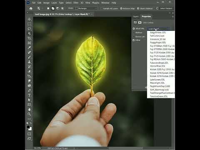Select the Gradient tool
Screen dimensions: 200x150
pos(29,76)
